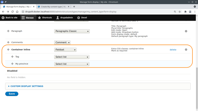This screenshot has width=198, height=111.
Task: Open the drupaladmin user menu
Action: pyautogui.click(x=65, y=18)
